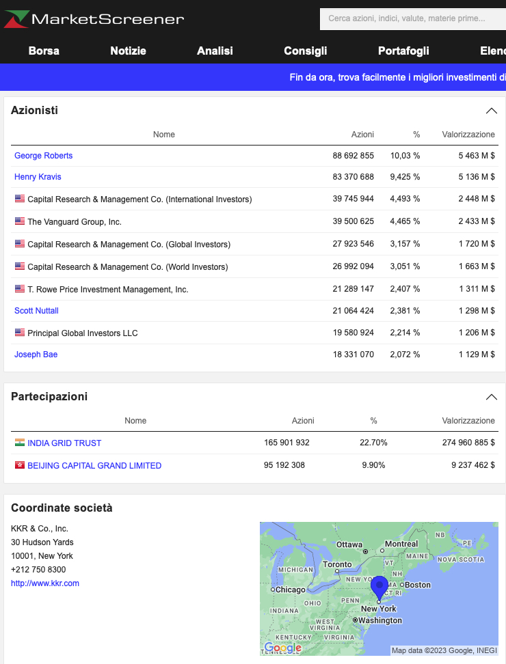Open Scott Nuttall profile link
Screen dimensions: 506x664
click(x=36, y=310)
